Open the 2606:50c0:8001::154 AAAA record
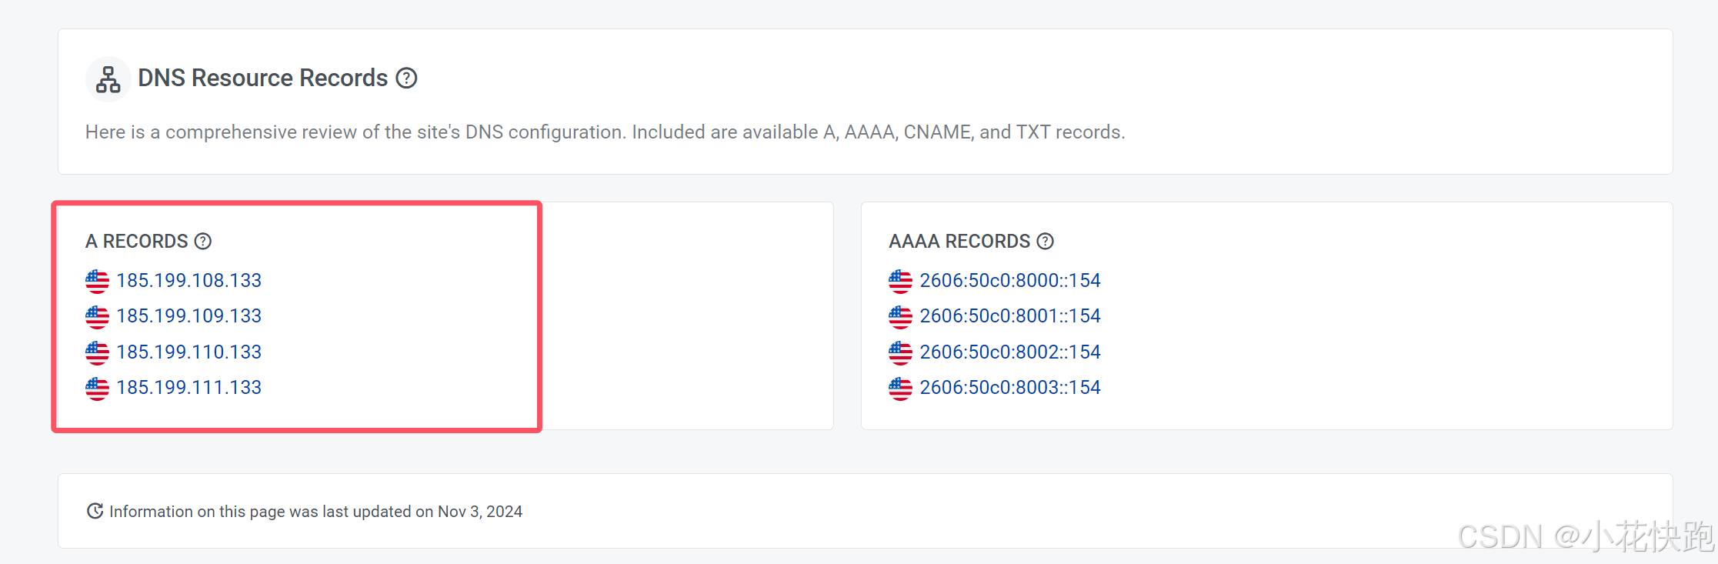The height and width of the screenshot is (564, 1718). [x=1010, y=315]
